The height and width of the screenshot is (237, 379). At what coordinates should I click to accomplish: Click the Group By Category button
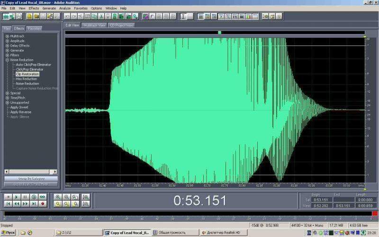(x=31, y=179)
